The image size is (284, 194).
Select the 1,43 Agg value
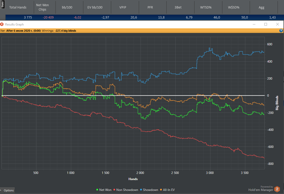272,17
